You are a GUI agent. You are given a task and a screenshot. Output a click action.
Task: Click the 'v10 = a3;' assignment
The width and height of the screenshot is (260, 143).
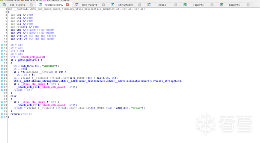click(17, 51)
